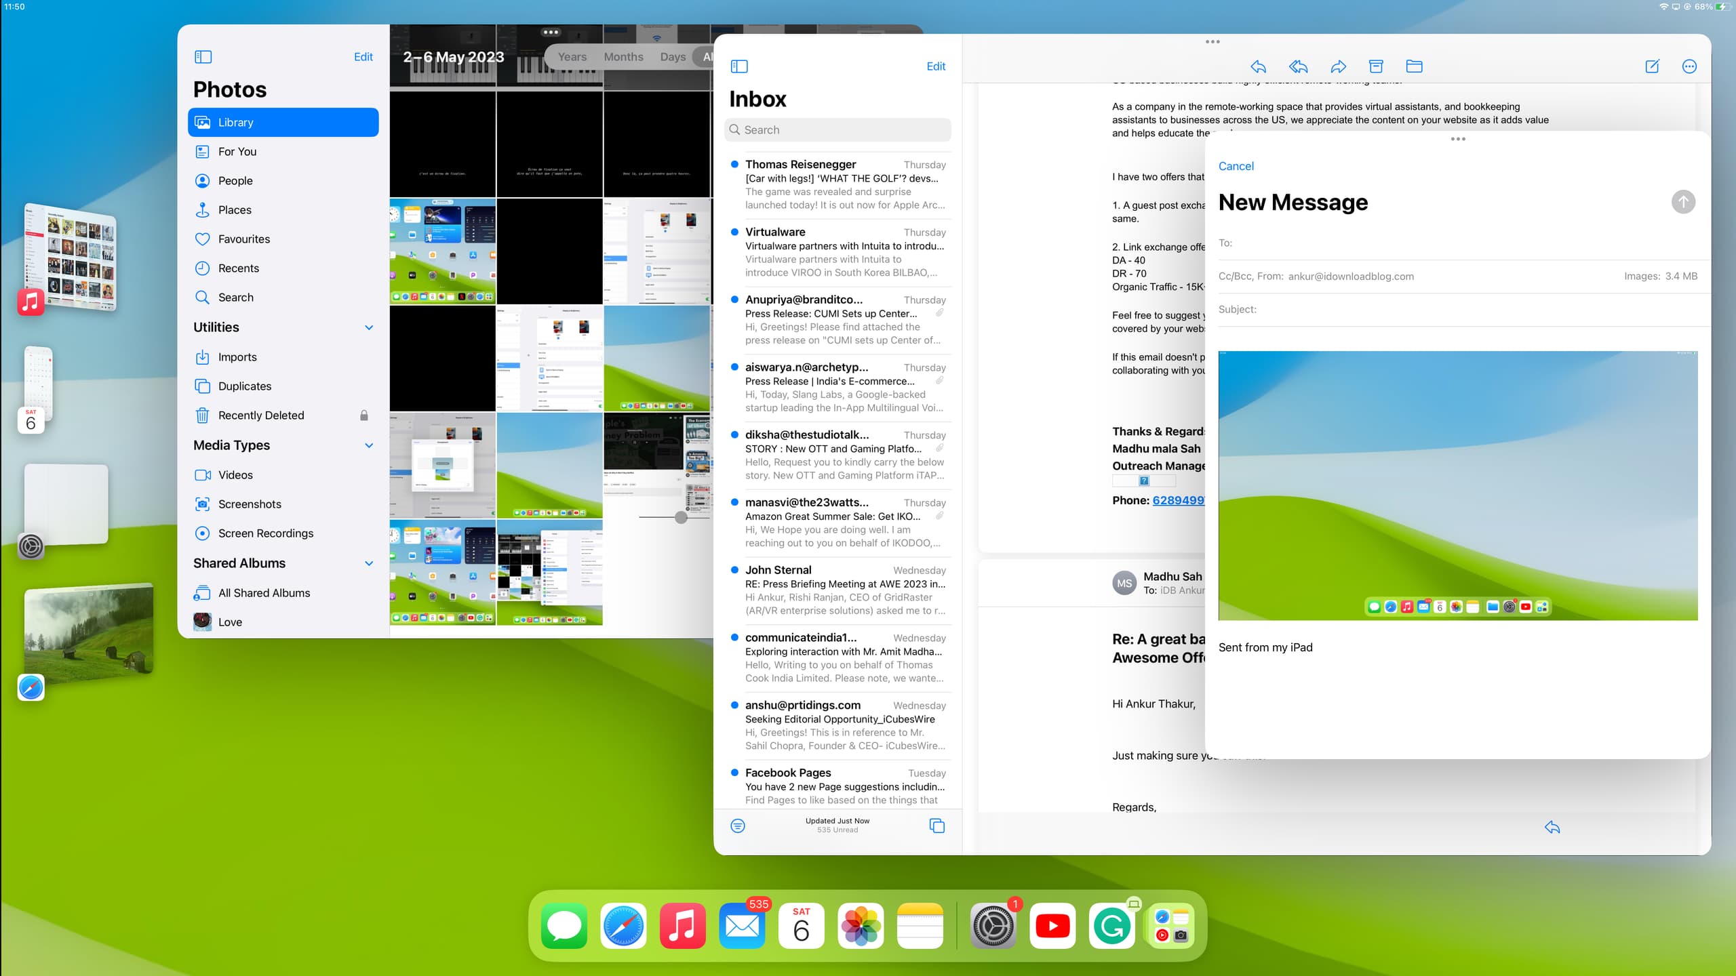Collapse the Media Types section
The width and height of the screenshot is (1736, 976).
pyautogui.click(x=369, y=445)
